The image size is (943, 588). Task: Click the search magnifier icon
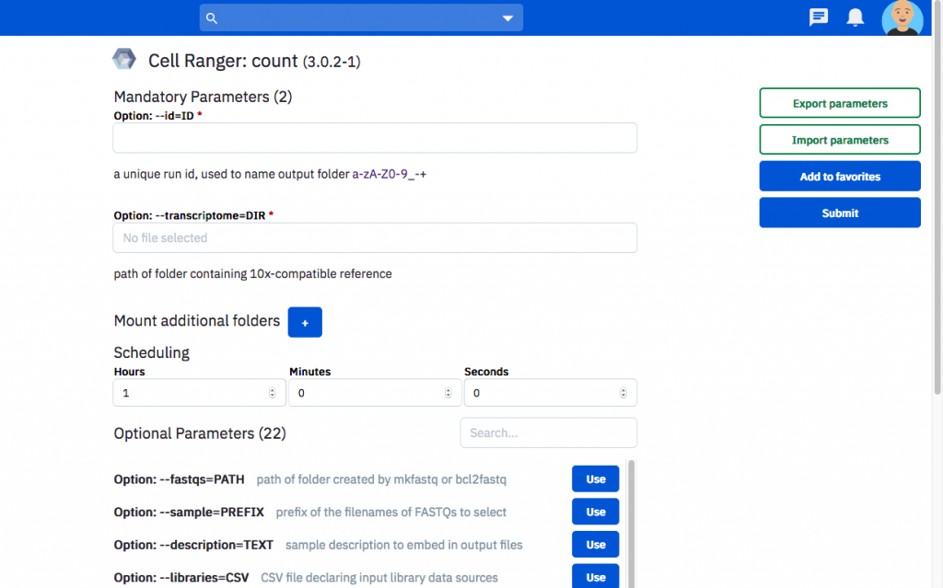(x=212, y=18)
